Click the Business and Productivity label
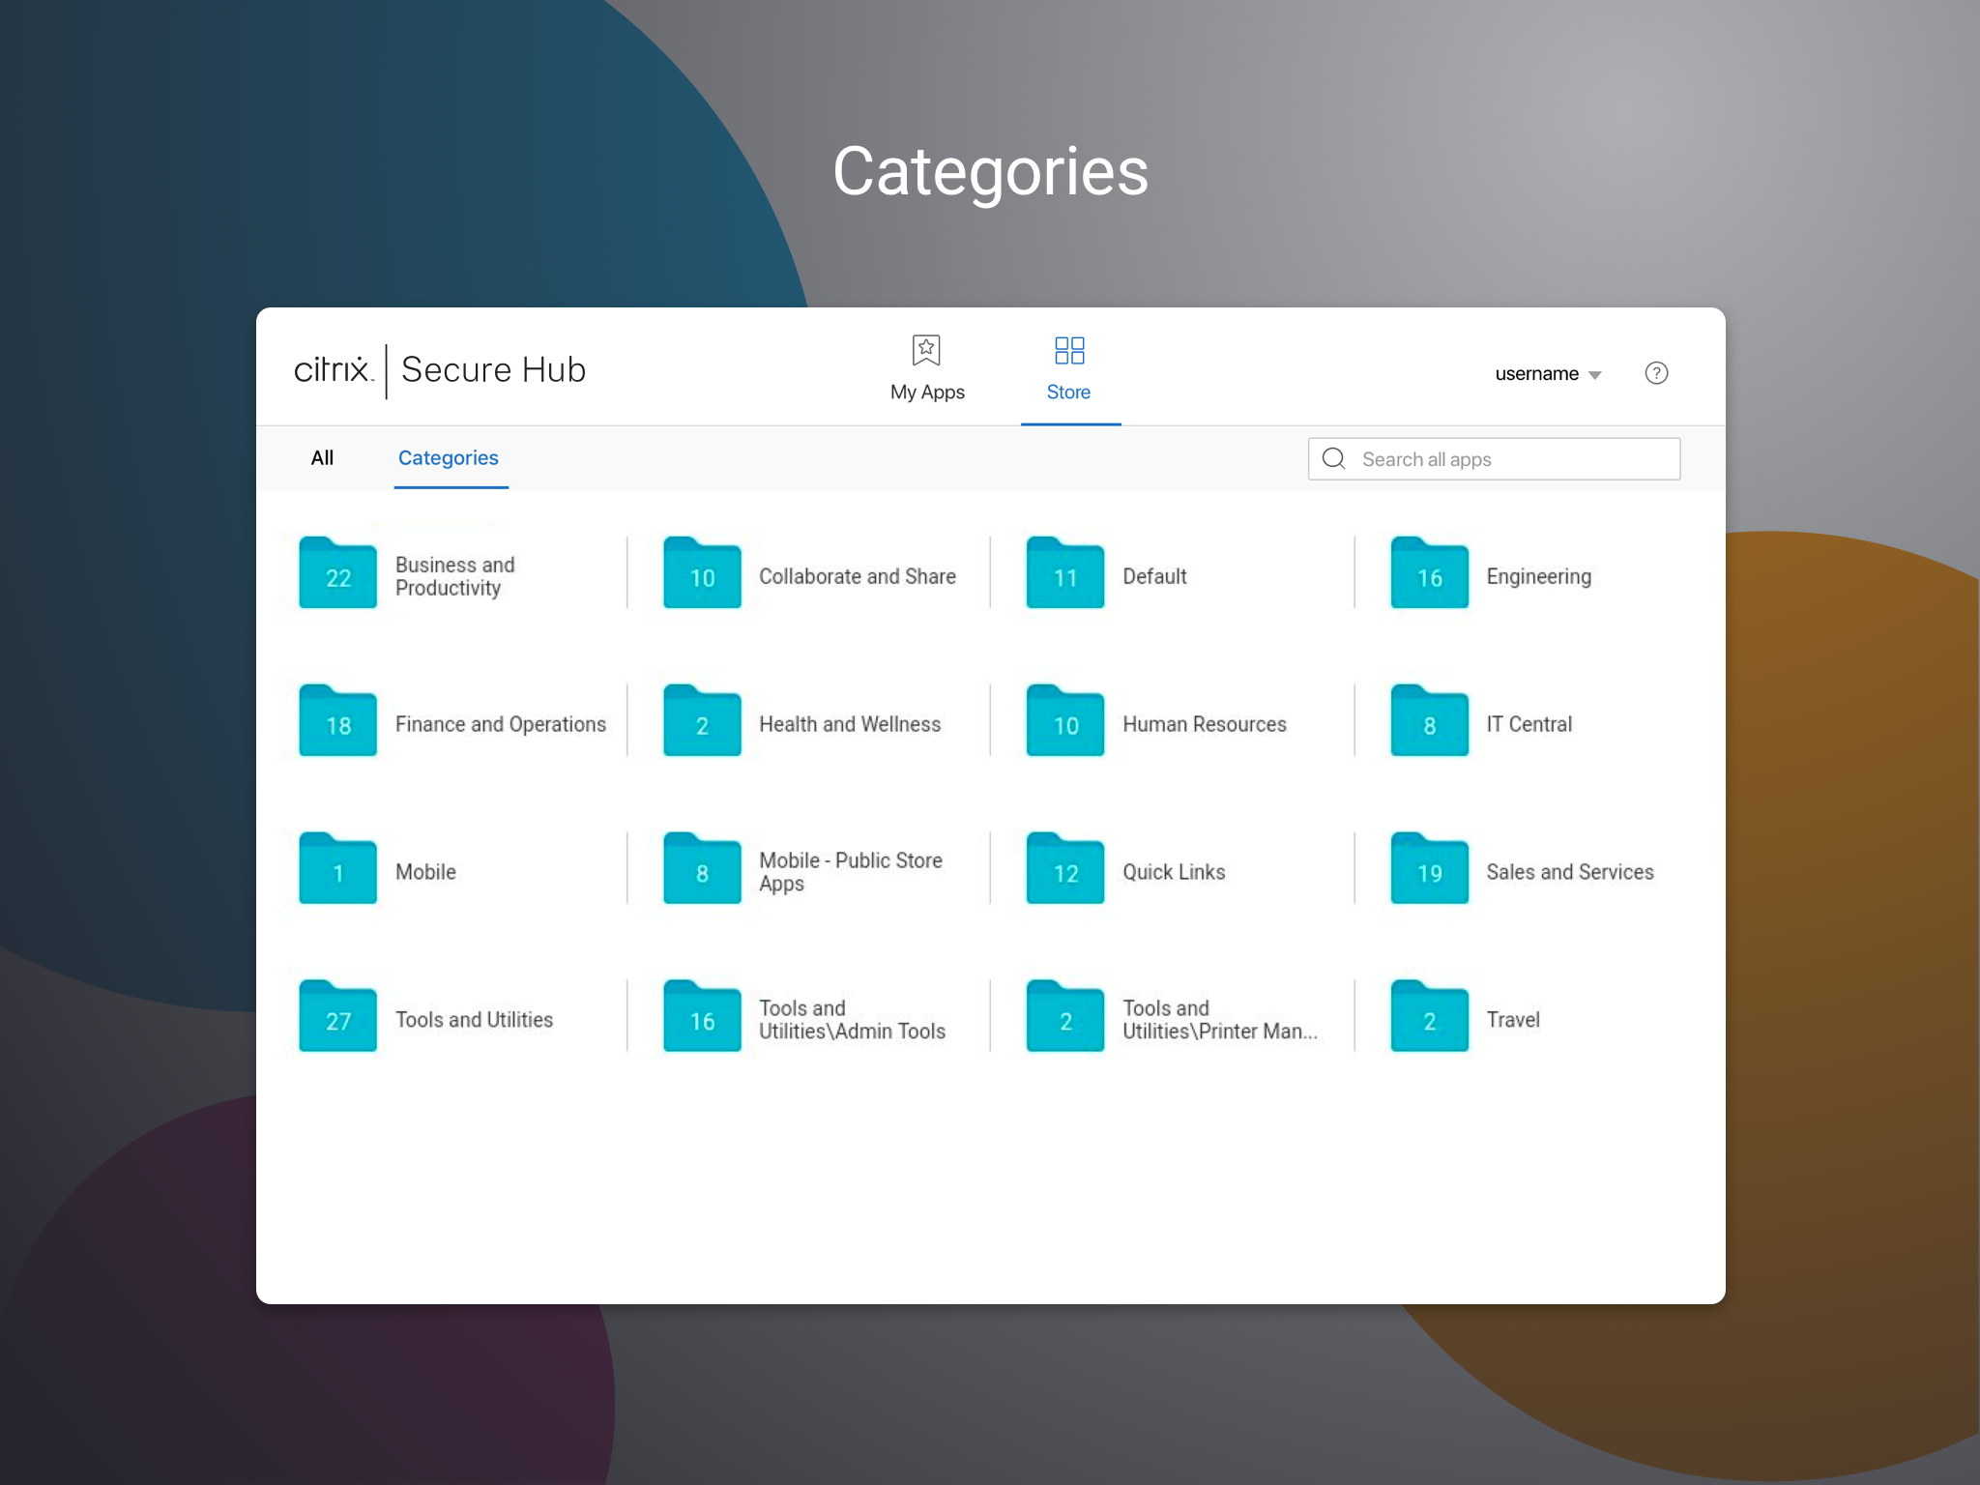1980x1485 pixels. click(455, 576)
